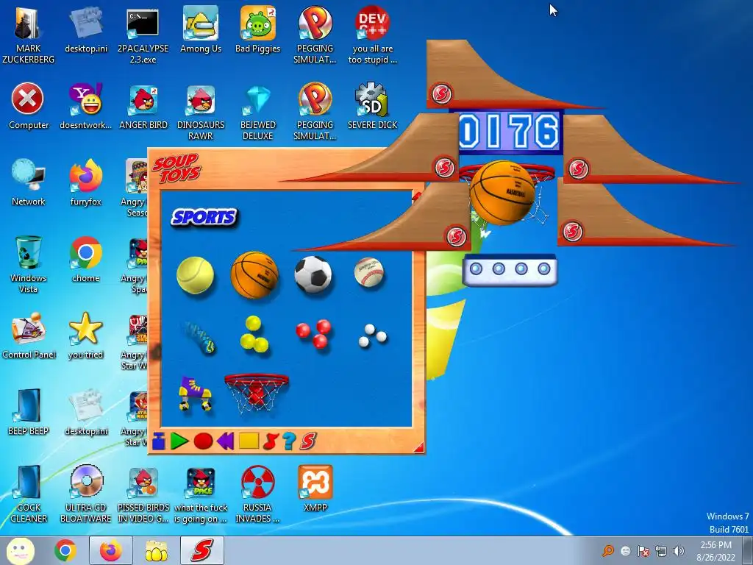Click the large basketball in the hoop
This screenshot has height=565, width=753.
tap(502, 193)
